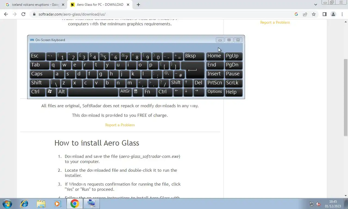The height and width of the screenshot is (209, 348).
Task: Close the iceland volcano eruptions tab
Action: 63,5
